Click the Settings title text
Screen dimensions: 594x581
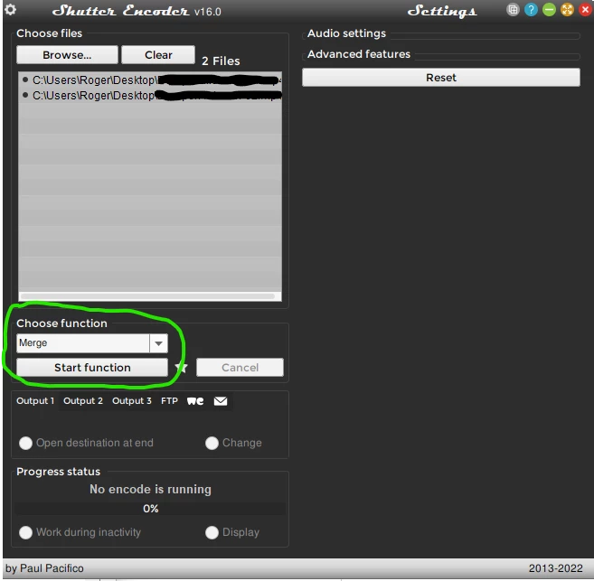click(x=442, y=11)
